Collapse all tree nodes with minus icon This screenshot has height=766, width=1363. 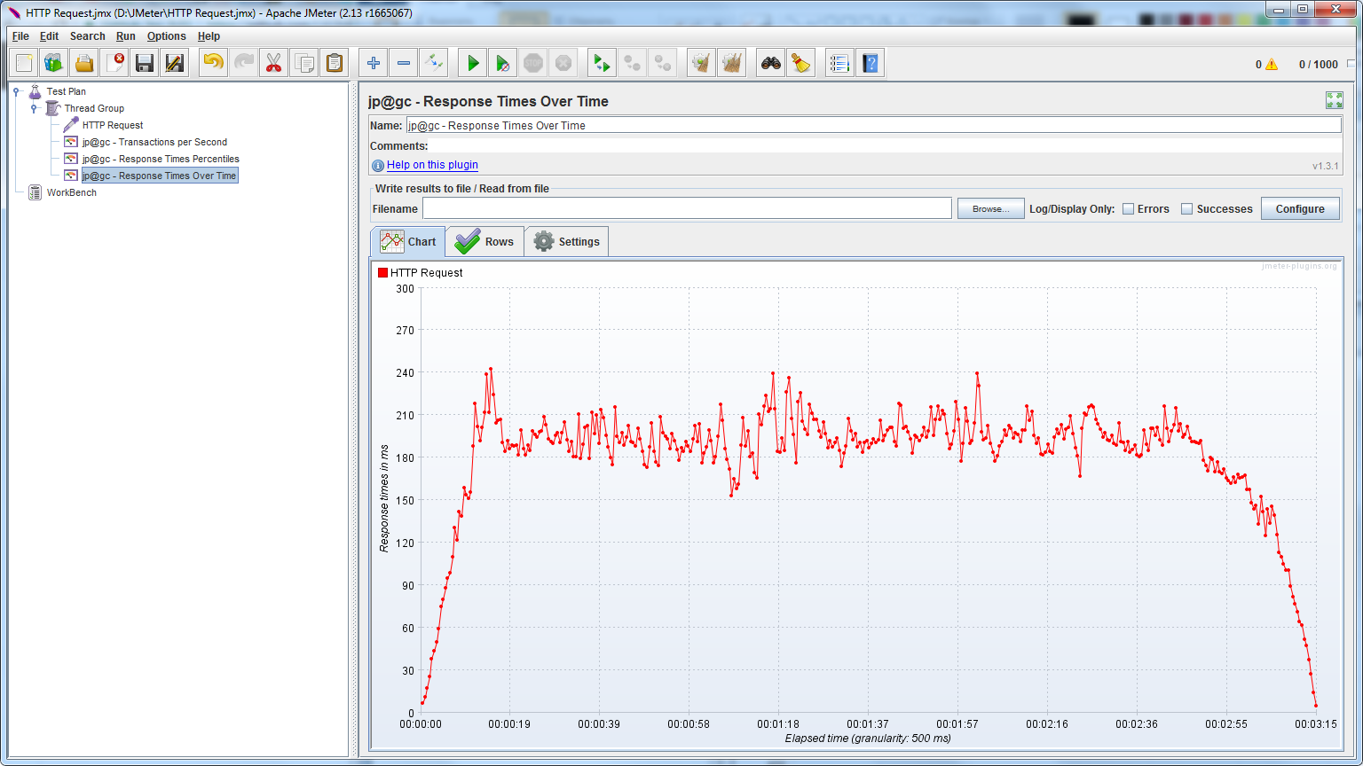coord(404,63)
